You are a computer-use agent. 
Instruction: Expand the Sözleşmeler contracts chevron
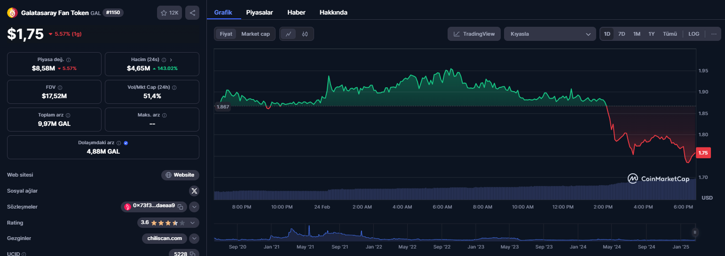tap(194, 207)
